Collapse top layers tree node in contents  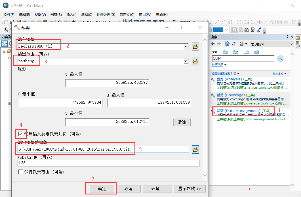click(4, 51)
